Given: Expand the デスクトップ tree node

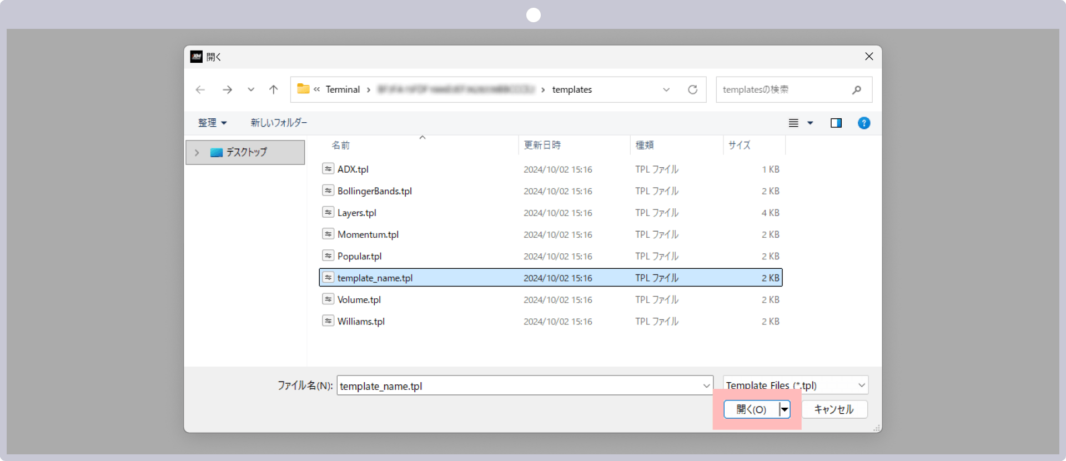Looking at the screenshot, I should [197, 152].
